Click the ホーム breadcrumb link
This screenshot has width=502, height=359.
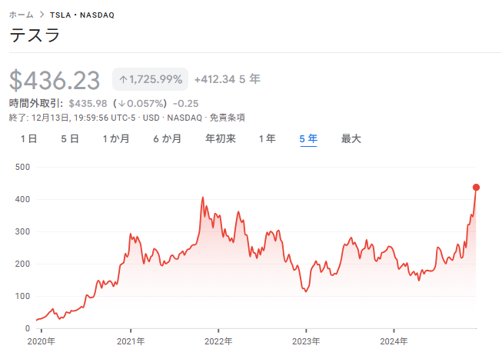(x=22, y=15)
